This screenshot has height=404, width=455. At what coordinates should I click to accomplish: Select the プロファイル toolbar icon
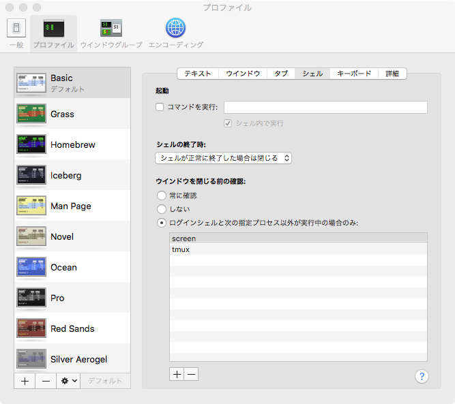point(53,33)
